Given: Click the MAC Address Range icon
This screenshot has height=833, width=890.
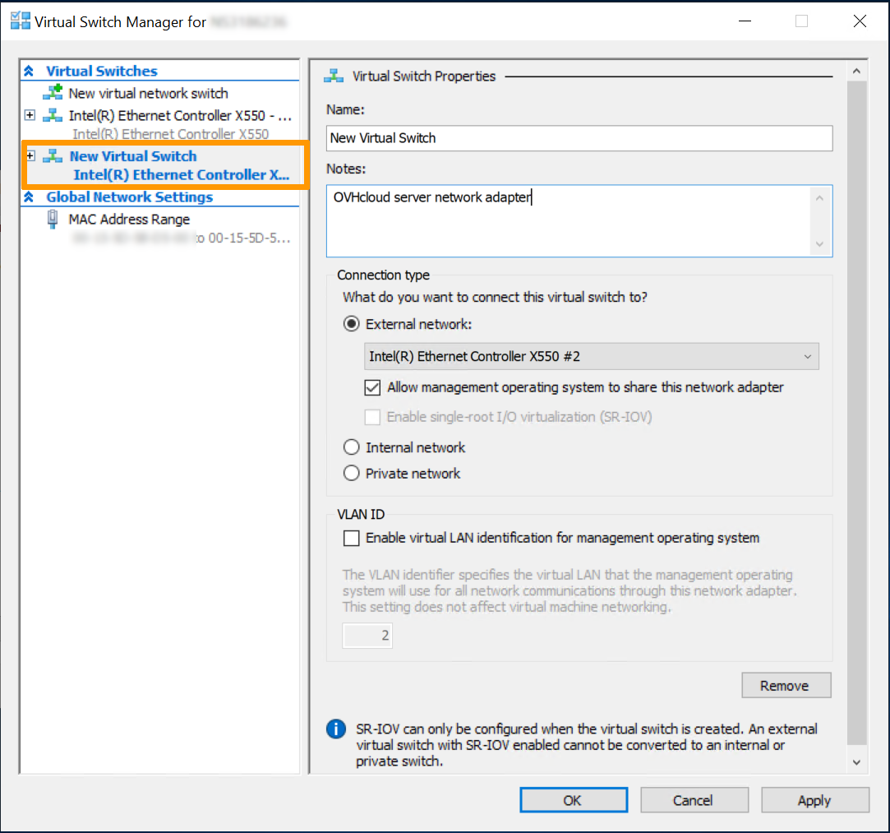Looking at the screenshot, I should 53,220.
